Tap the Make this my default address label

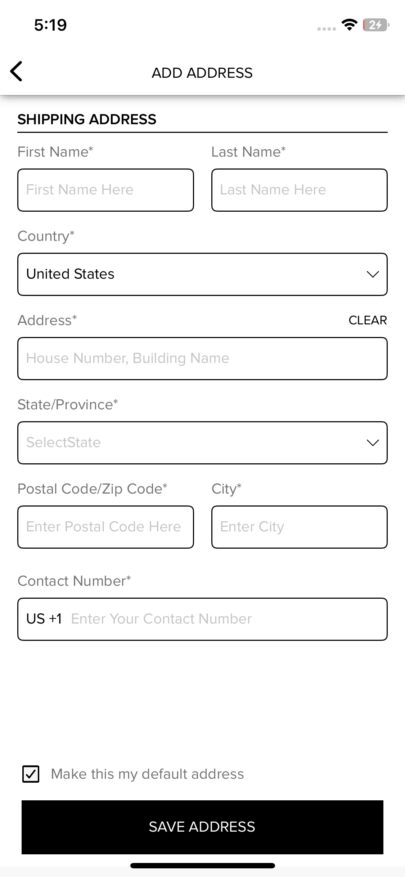[x=147, y=774]
